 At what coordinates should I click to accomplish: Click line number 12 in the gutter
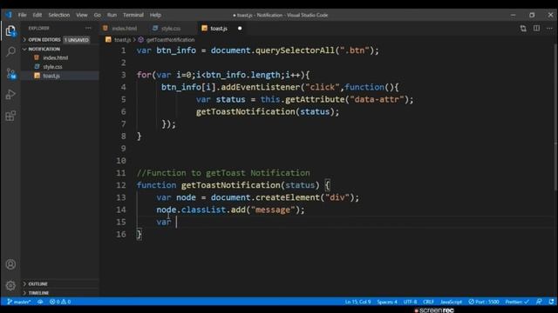121,185
